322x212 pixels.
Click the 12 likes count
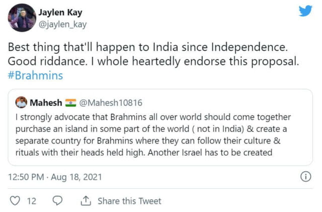click(31, 201)
